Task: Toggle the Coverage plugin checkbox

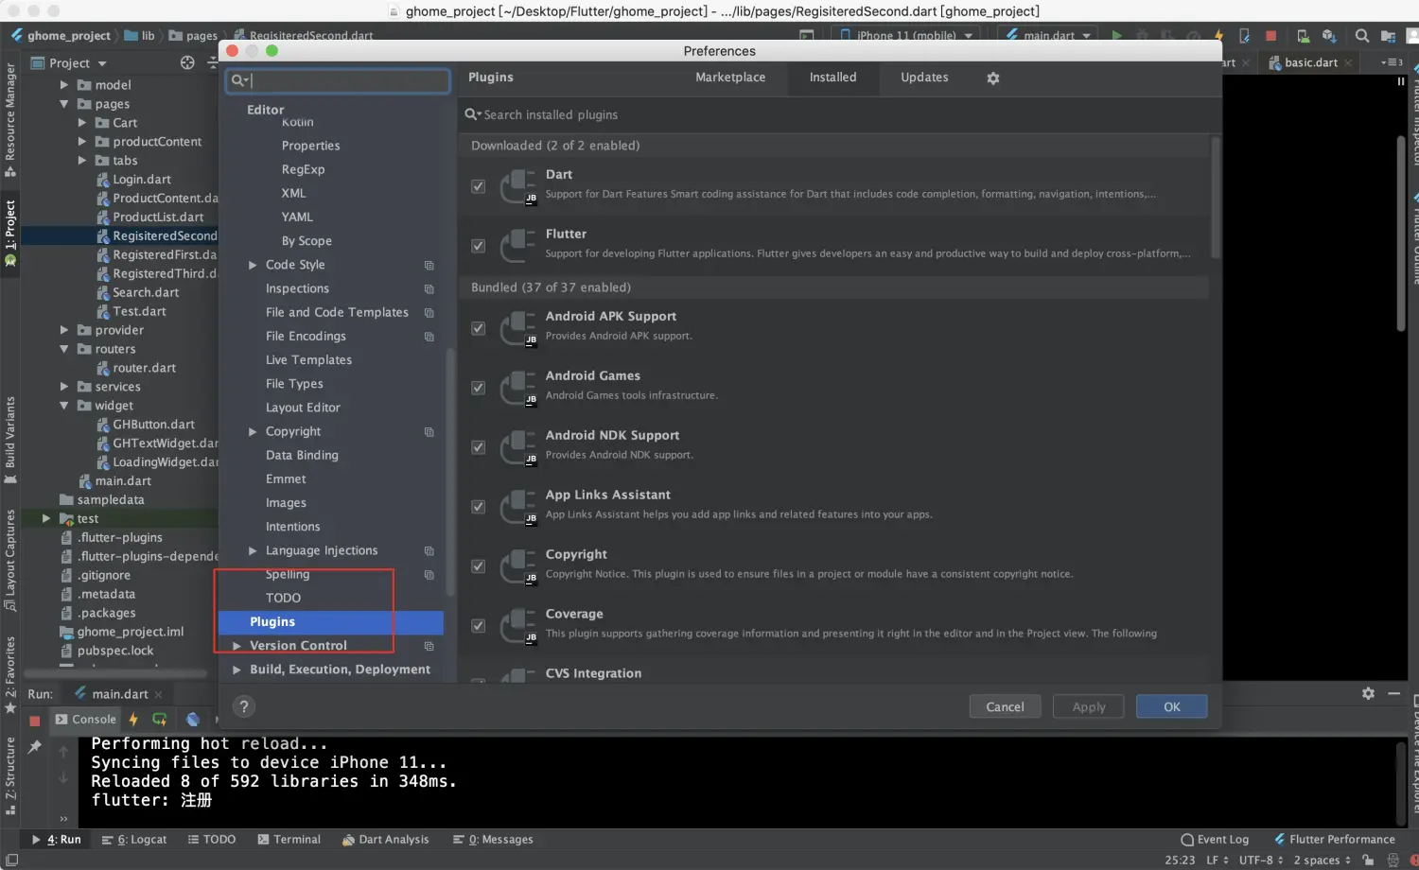Action: (479, 626)
